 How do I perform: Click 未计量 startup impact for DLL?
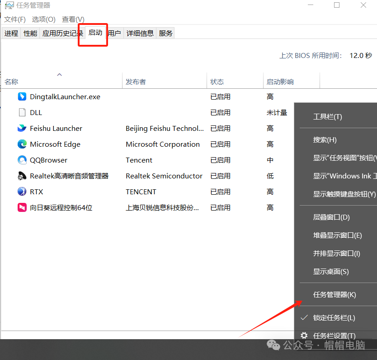(277, 112)
